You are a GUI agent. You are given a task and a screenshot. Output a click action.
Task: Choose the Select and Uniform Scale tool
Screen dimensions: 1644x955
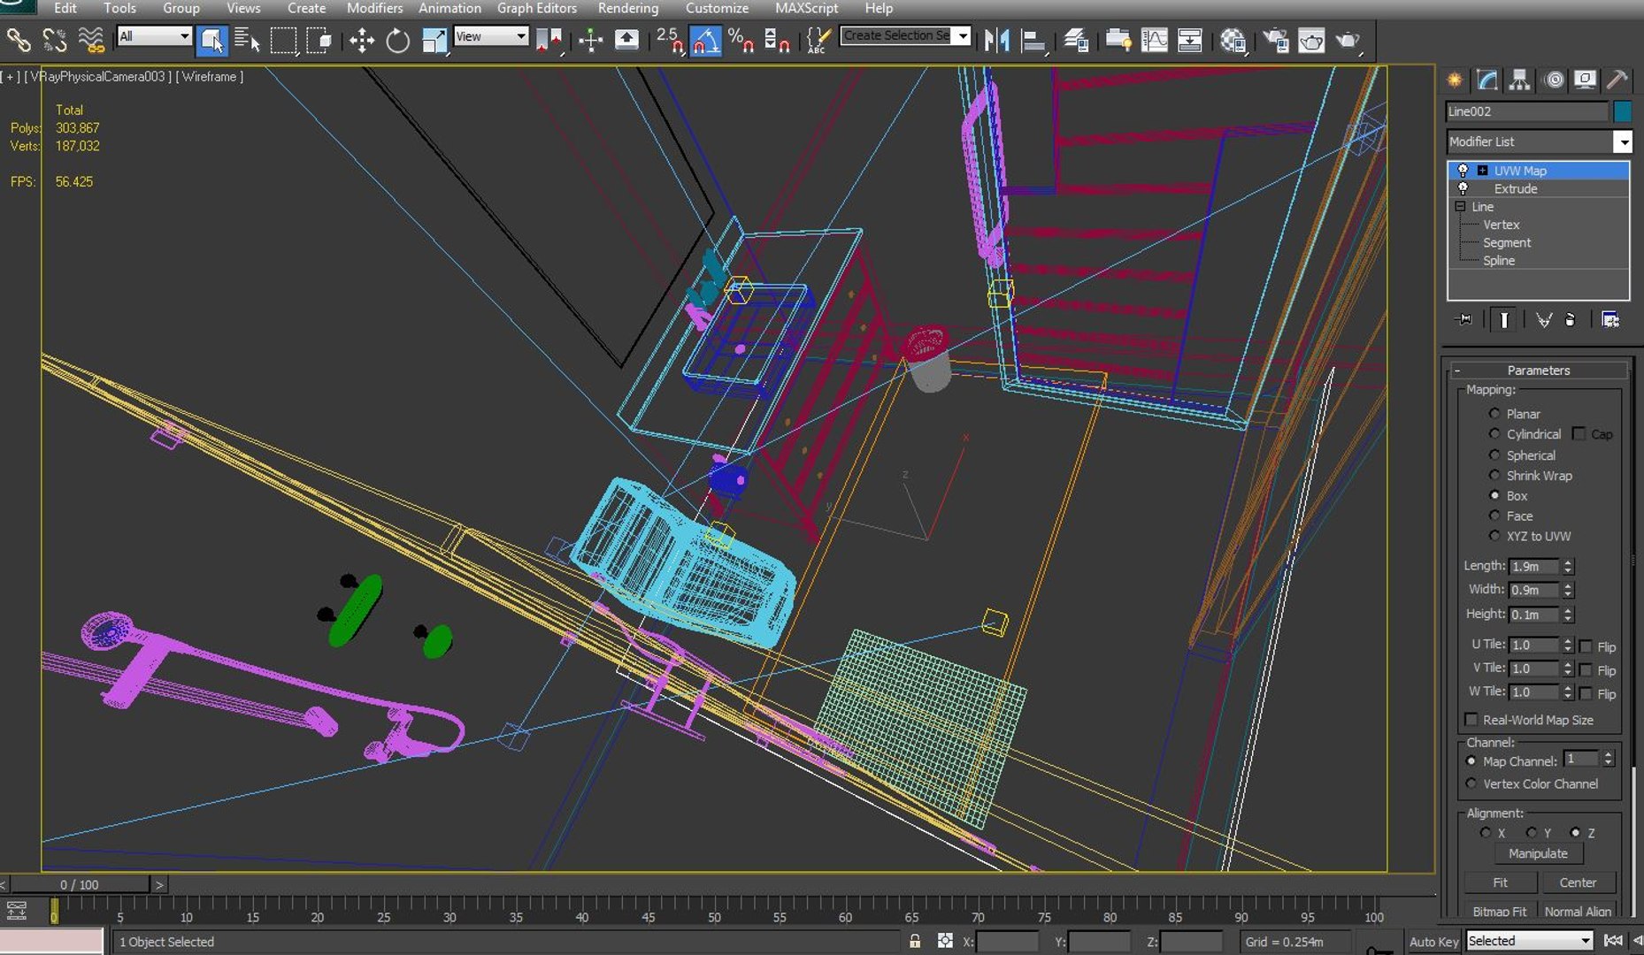(434, 41)
